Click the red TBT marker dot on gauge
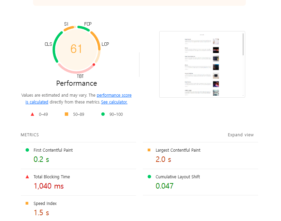Screen dimensions: 281x221 (94, 65)
